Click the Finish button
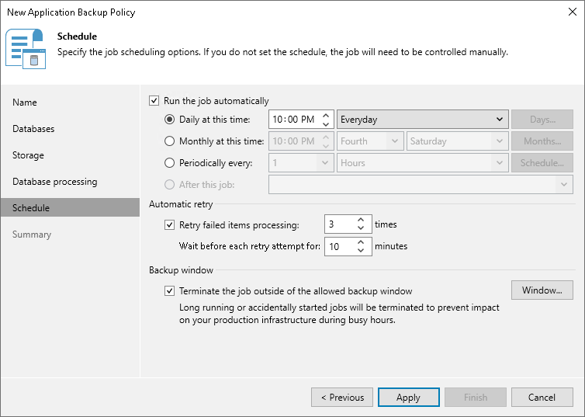Screen dimensions: 585x417 click(x=476, y=398)
